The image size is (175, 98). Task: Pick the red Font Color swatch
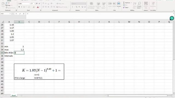(x=38, y=7)
